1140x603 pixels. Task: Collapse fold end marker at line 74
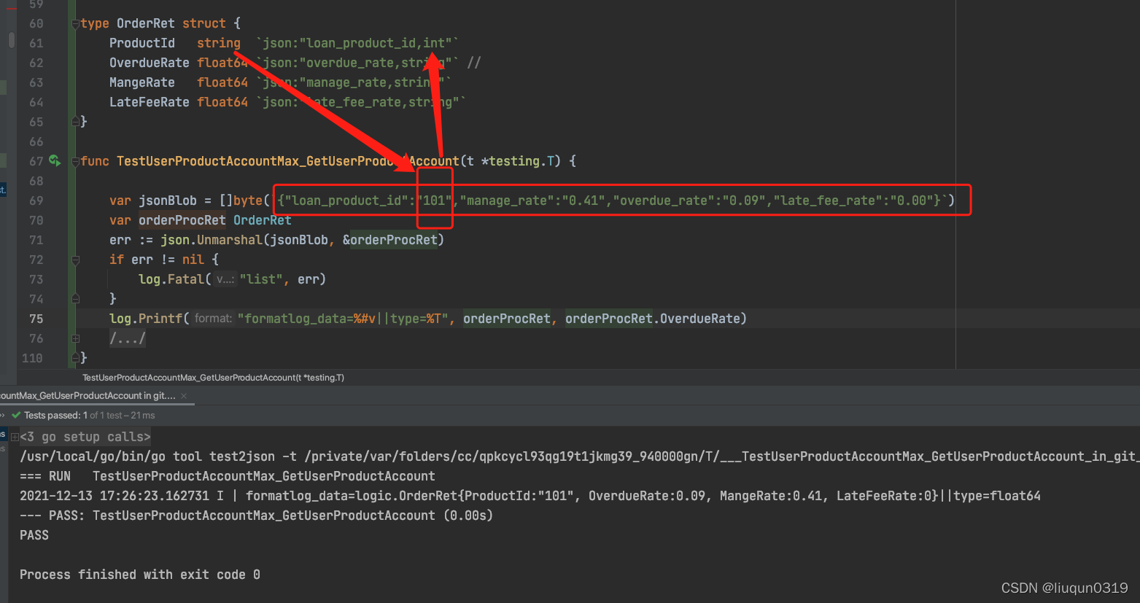(75, 299)
